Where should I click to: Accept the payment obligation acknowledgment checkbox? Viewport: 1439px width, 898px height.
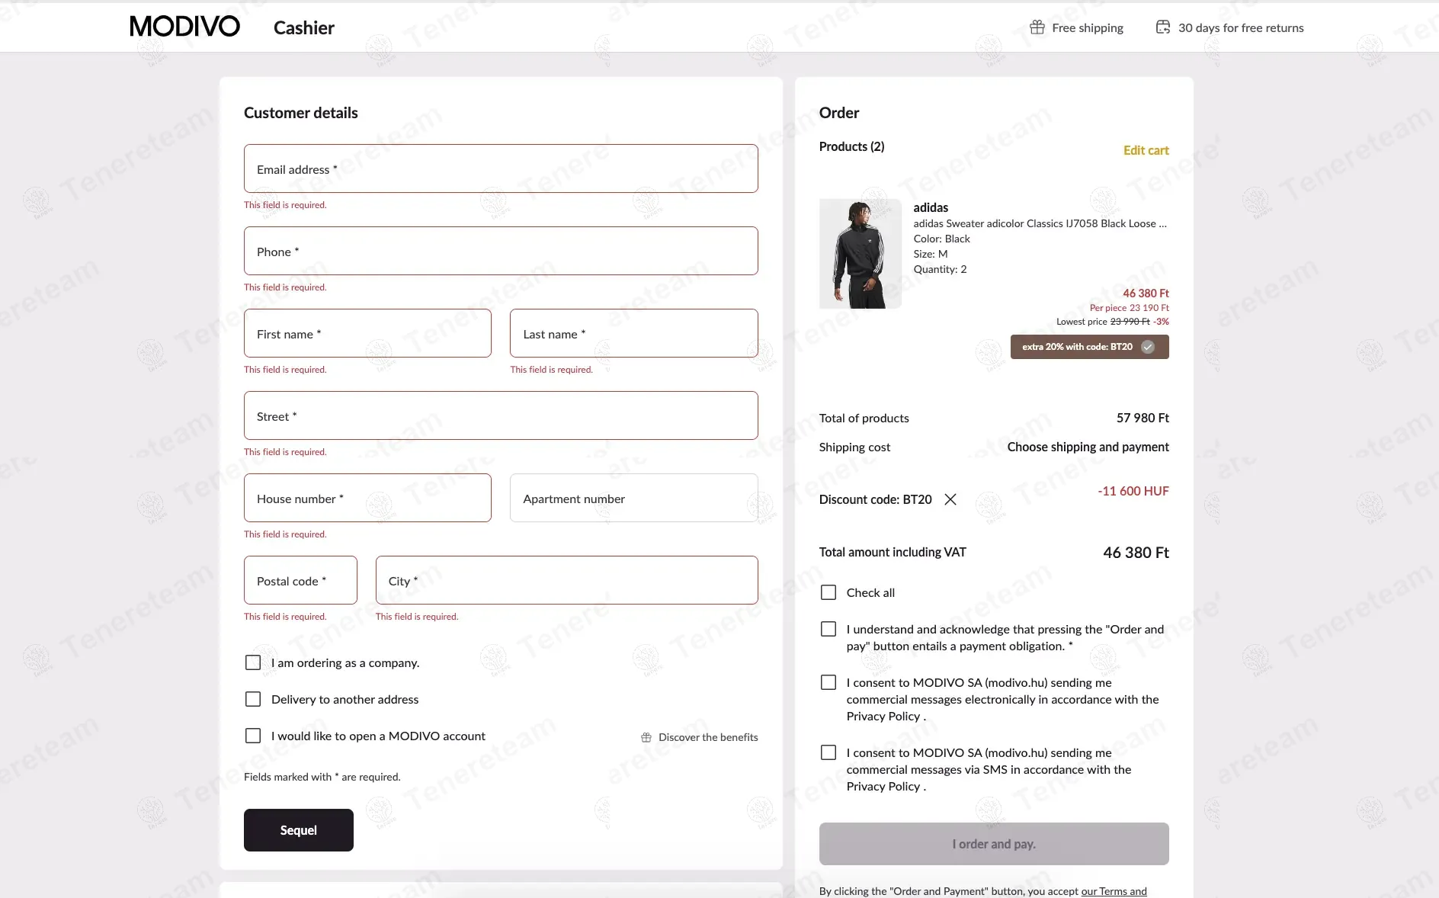coord(828,629)
